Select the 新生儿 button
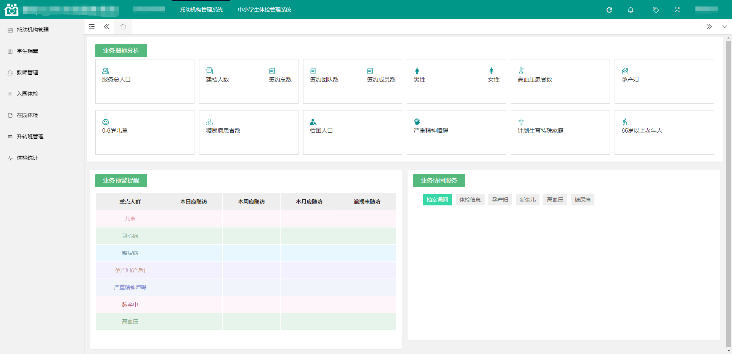Screen dimensions: 732x354 pos(528,200)
